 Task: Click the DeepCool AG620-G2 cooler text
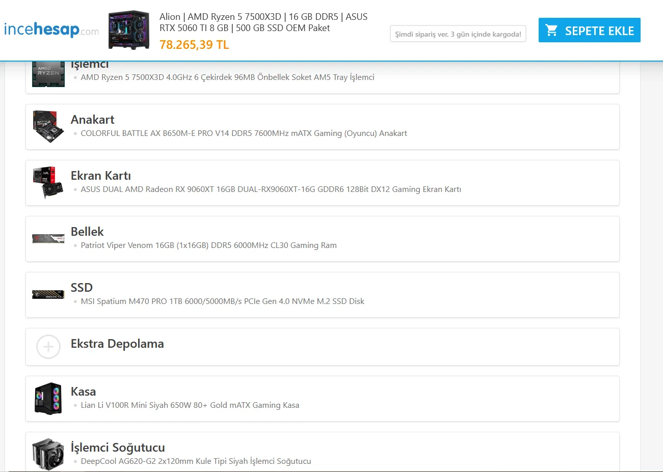tap(196, 461)
